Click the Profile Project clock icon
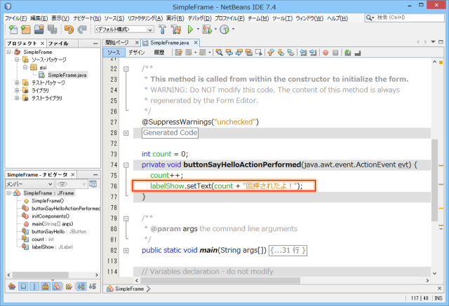 pos(224,29)
